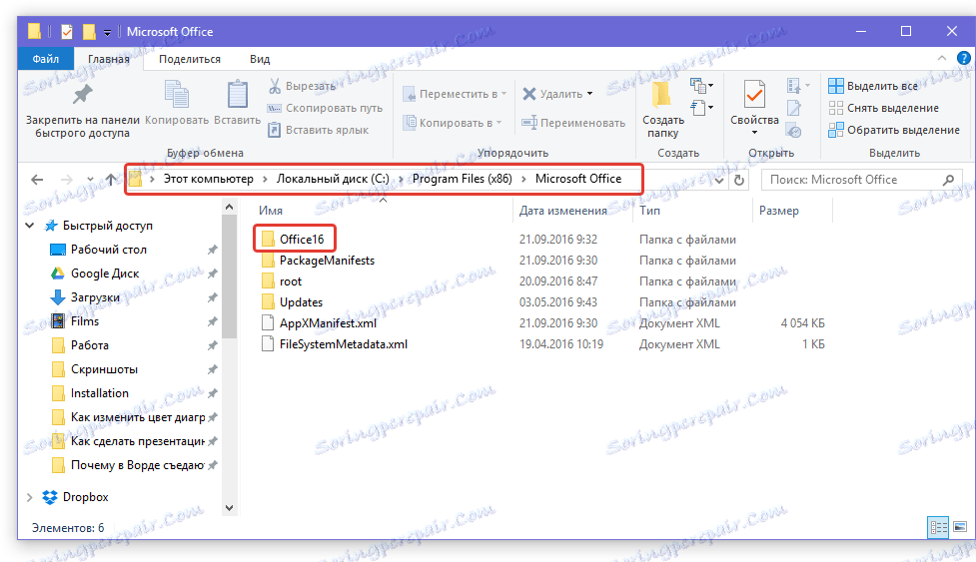This screenshot has height=562, width=976.
Task: Sort by Размер column header
Action: pyautogui.click(x=778, y=211)
